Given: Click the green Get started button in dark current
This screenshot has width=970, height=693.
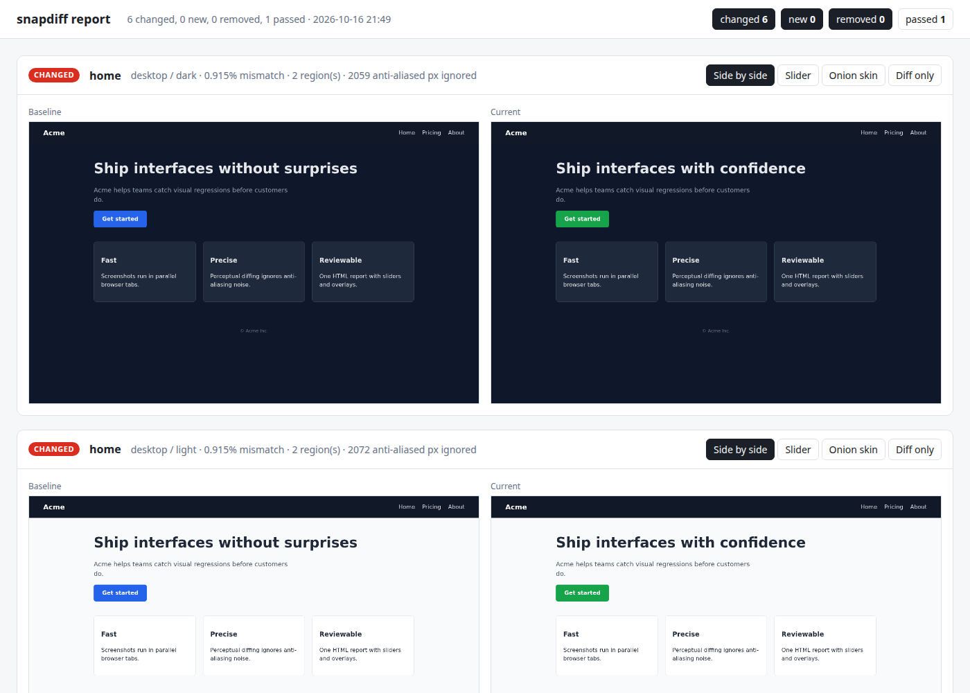Looking at the screenshot, I should [582, 219].
